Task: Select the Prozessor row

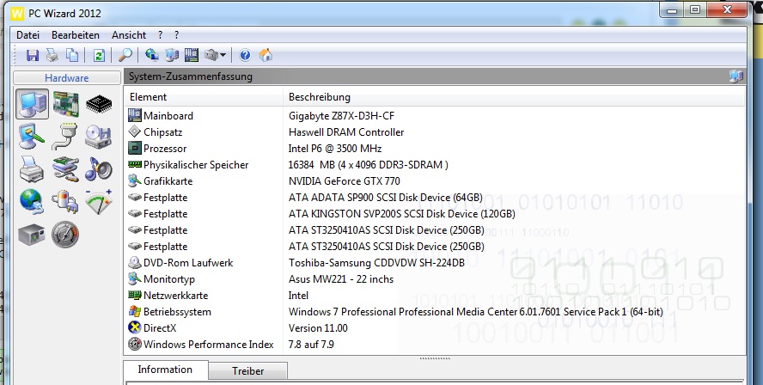Action: [x=435, y=149]
